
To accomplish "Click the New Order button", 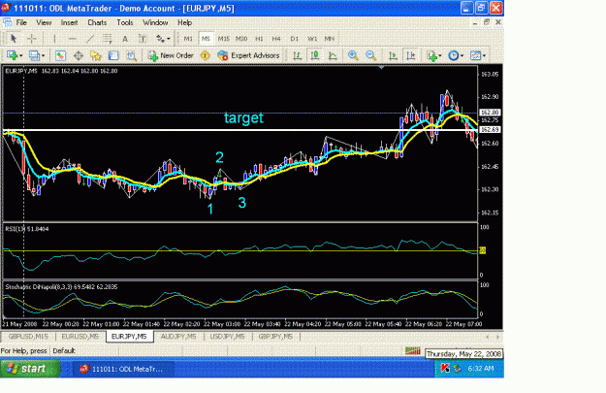I will click(x=171, y=55).
